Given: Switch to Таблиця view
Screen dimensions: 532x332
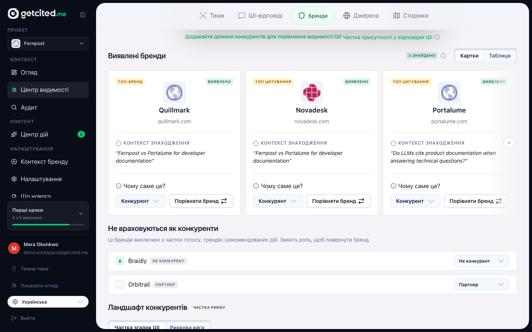Looking at the screenshot, I should (x=499, y=56).
